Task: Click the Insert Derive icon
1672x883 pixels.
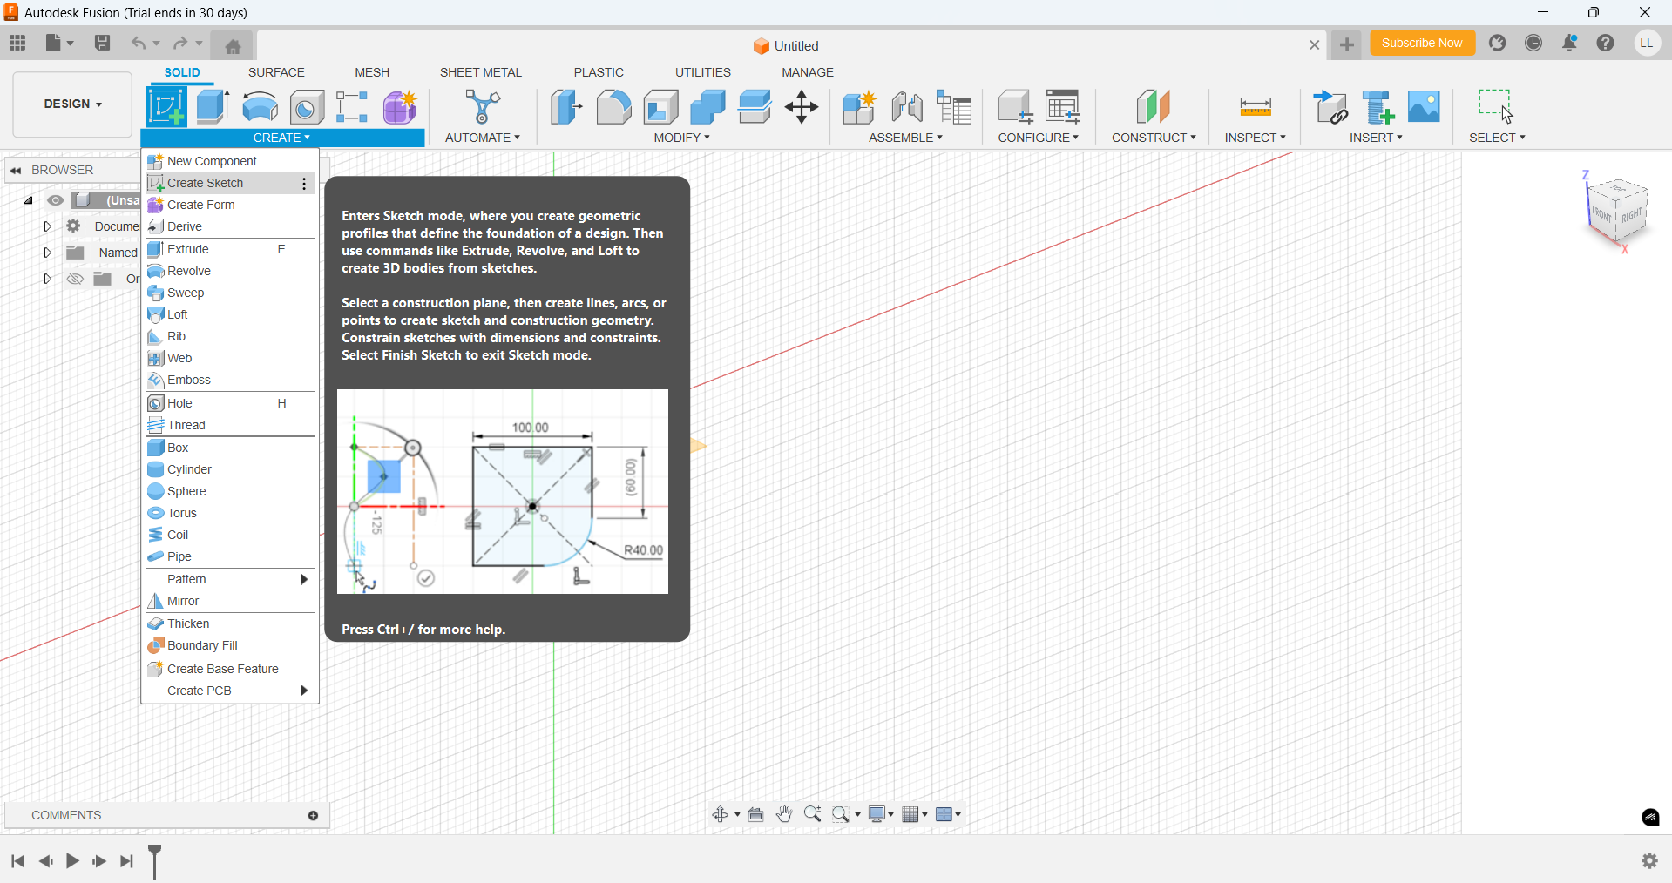Action: coord(1331,107)
